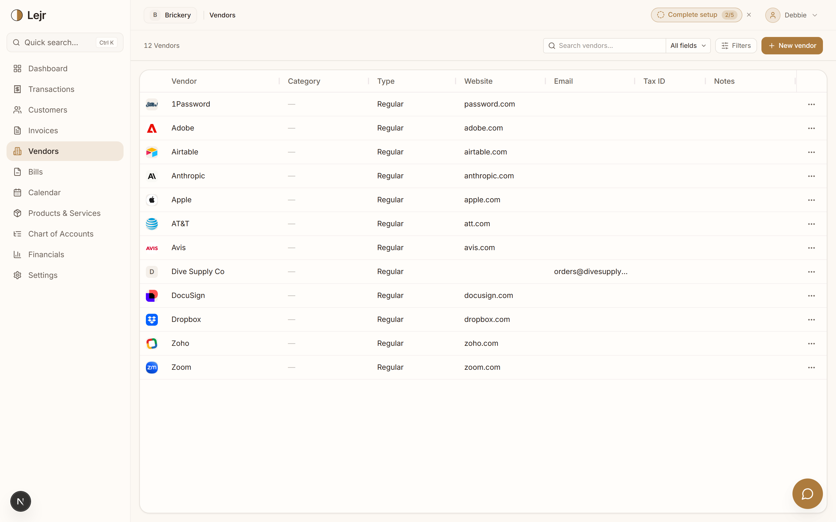Select the Anthropic vendor name

pos(188,176)
